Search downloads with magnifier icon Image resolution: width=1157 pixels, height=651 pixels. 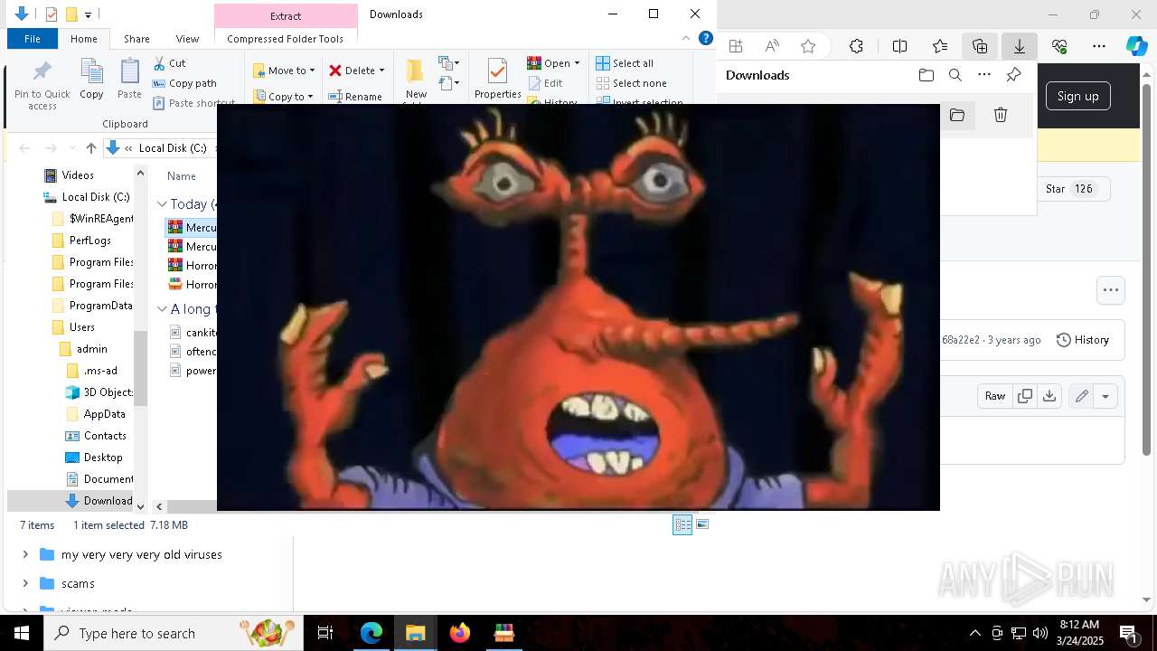[x=955, y=75]
